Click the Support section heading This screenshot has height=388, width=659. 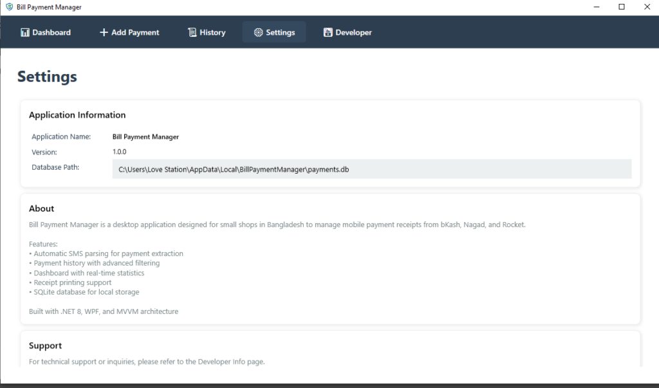coord(46,346)
